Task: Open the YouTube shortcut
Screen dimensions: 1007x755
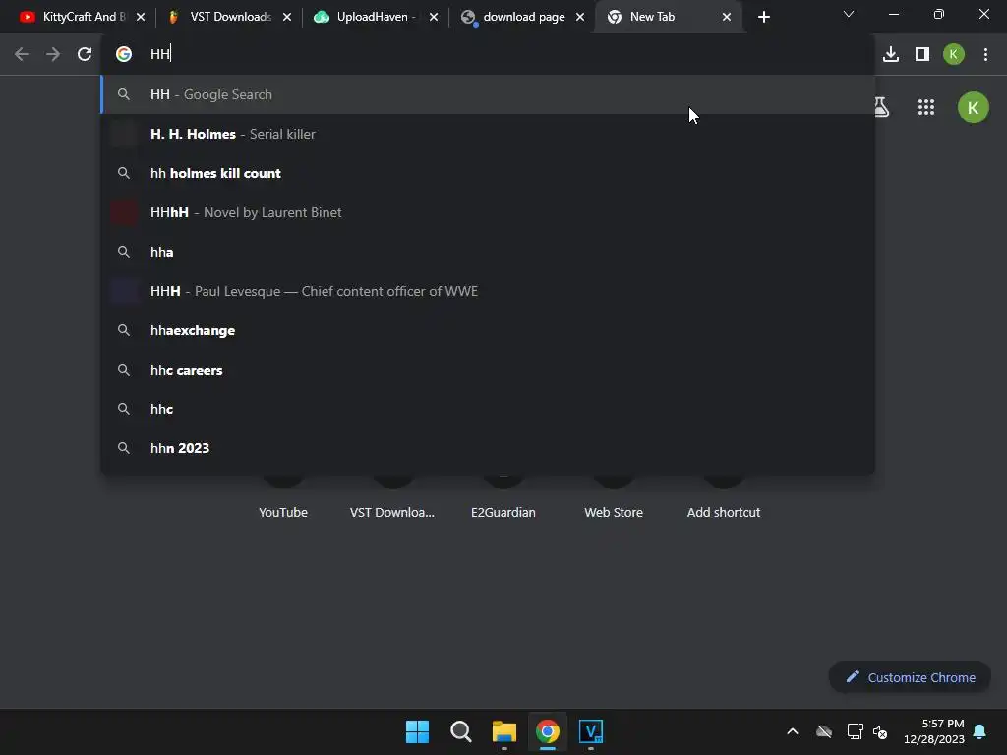Action: [x=283, y=512]
